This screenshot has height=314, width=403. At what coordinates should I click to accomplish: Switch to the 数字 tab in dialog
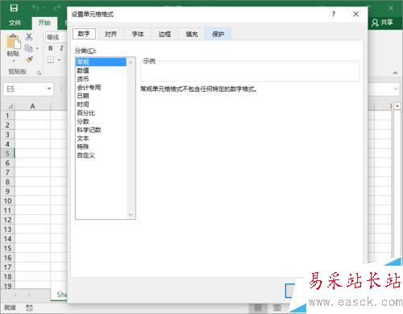84,34
